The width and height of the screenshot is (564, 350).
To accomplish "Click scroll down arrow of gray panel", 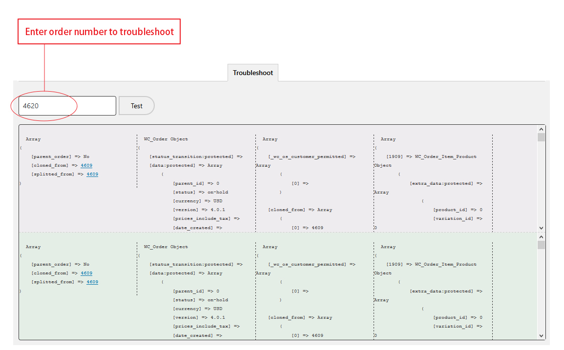I will pos(541,228).
